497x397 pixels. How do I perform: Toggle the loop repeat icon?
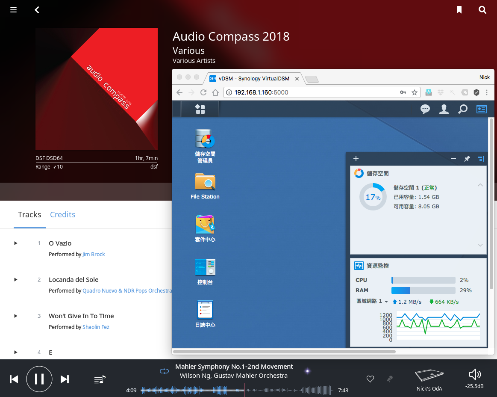tap(164, 371)
